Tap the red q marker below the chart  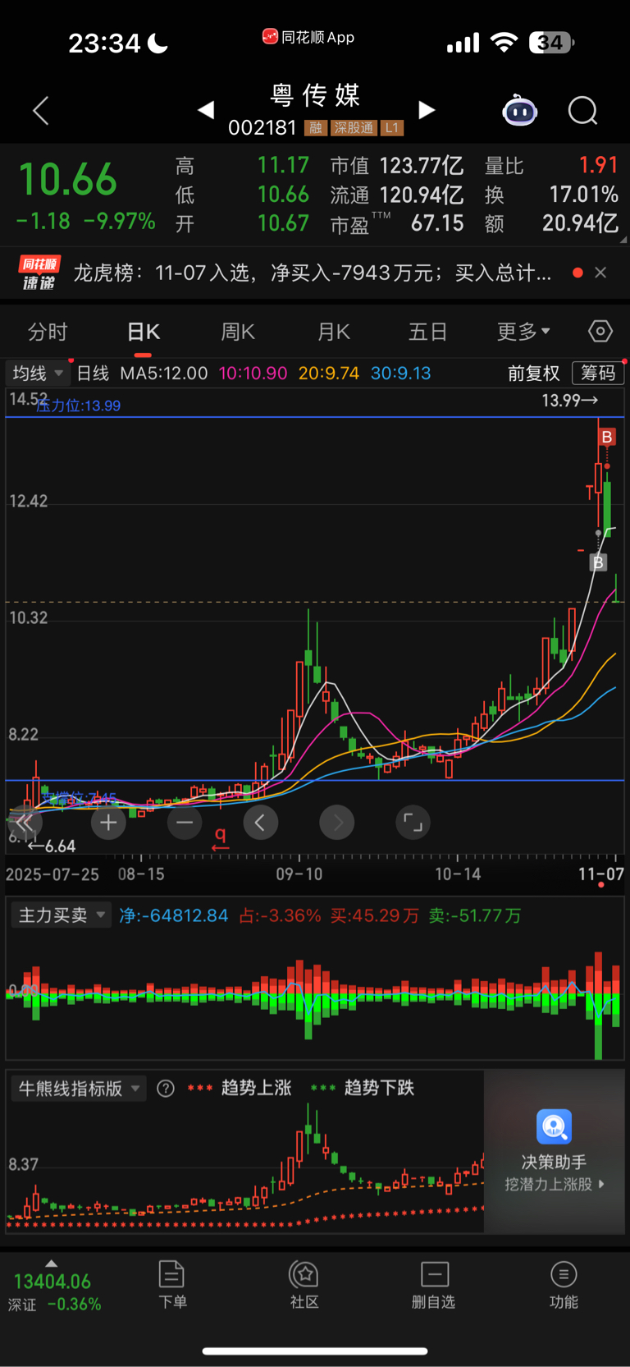point(220,837)
